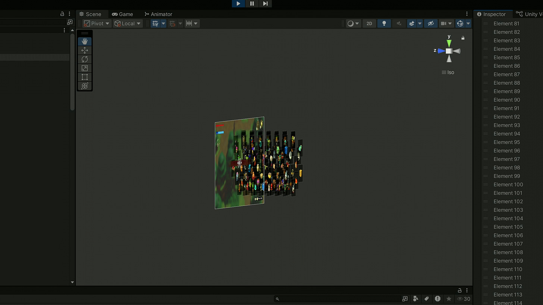
Task: Search by label tag icon
Action: coord(427,299)
